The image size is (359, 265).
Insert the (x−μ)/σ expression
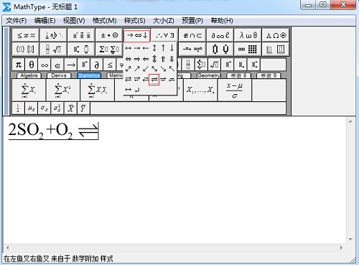pyautogui.click(x=235, y=90)
